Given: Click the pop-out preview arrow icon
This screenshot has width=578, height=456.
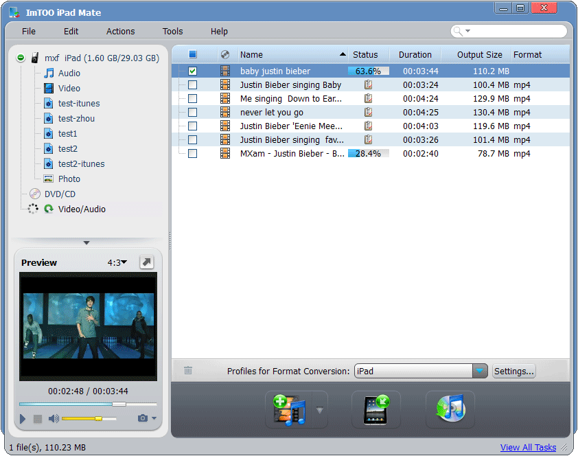Looking at the screenshot, I should pyautogui.click(x=147, y=262).
